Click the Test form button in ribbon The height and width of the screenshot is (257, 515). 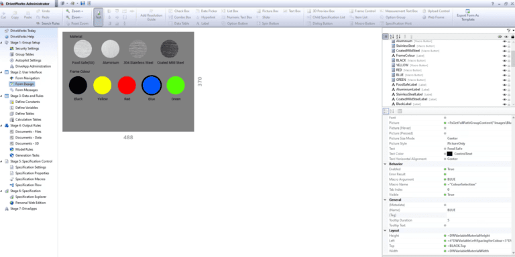click(x=98, y=17)
